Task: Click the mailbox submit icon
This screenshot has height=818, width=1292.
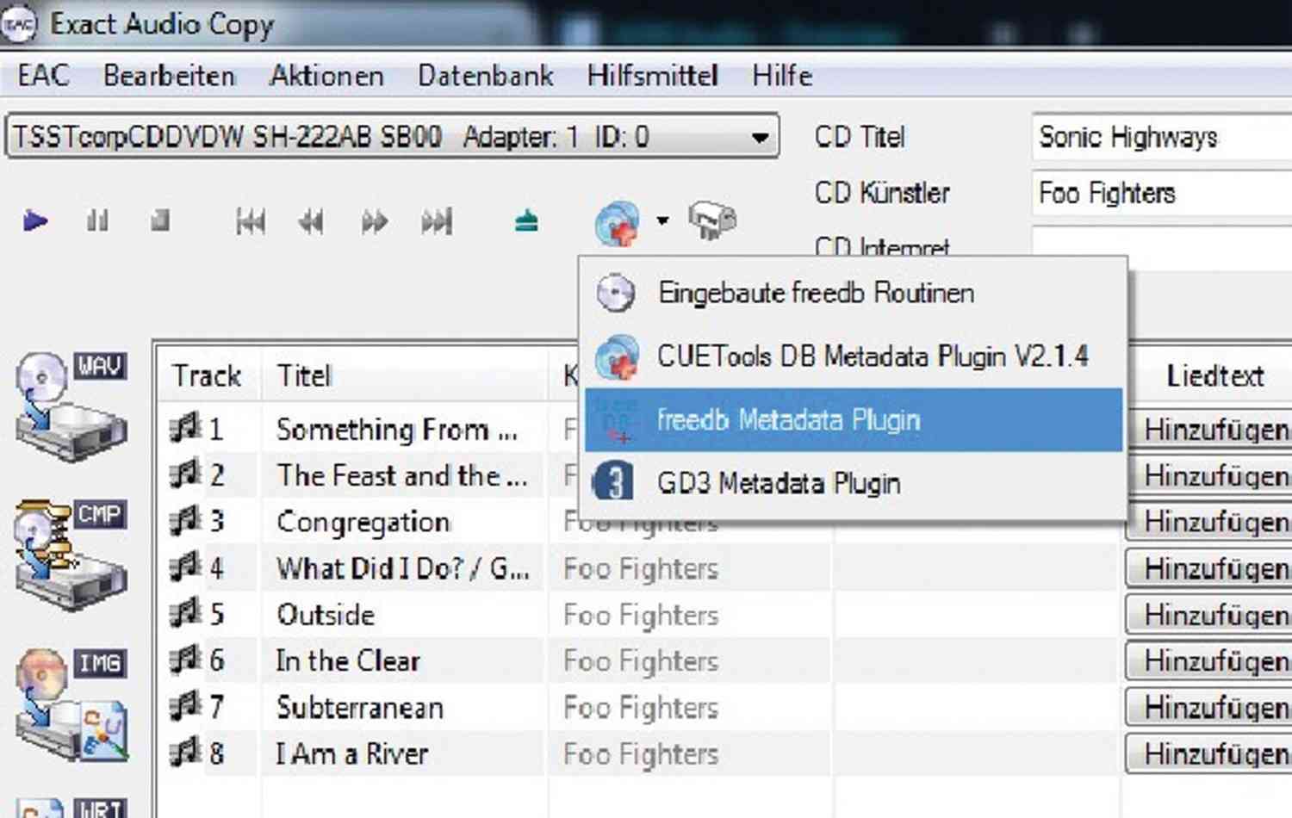Action: coord(712,220)
